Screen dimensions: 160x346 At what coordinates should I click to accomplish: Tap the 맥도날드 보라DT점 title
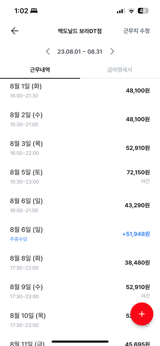pos(79,31)
